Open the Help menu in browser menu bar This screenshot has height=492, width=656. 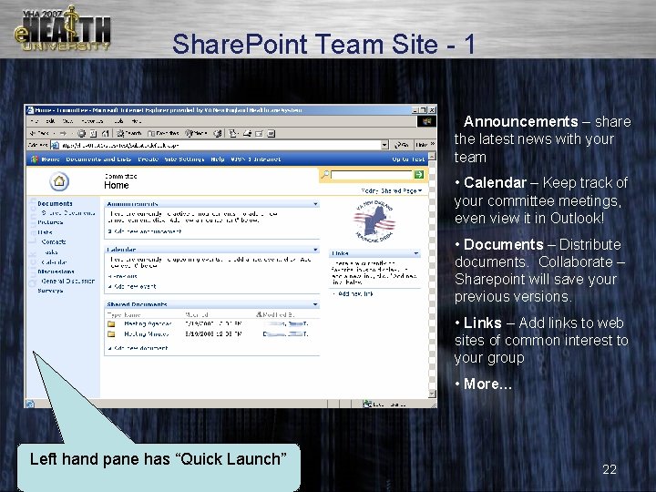click(137, 121)
